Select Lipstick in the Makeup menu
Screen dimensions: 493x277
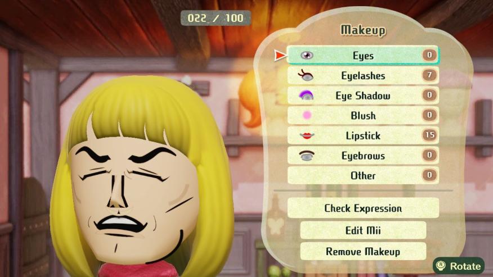pyautogui.click(x=363, y=135)
